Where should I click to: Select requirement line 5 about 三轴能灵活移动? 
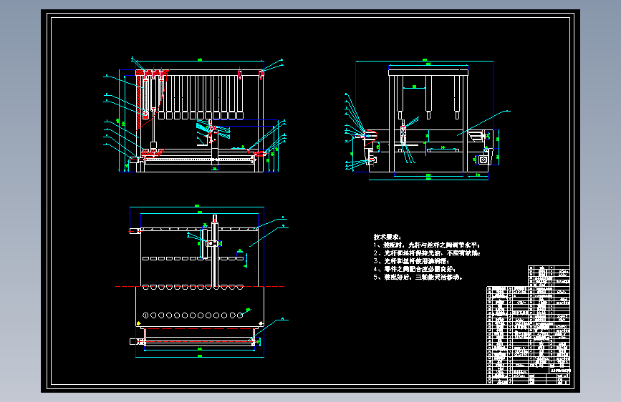(x=418, y=277)
